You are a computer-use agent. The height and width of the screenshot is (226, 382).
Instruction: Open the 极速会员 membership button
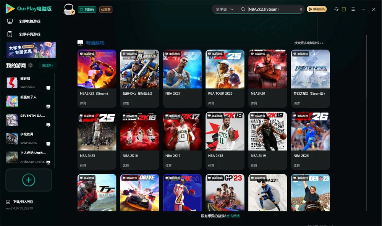pos(317,9)
